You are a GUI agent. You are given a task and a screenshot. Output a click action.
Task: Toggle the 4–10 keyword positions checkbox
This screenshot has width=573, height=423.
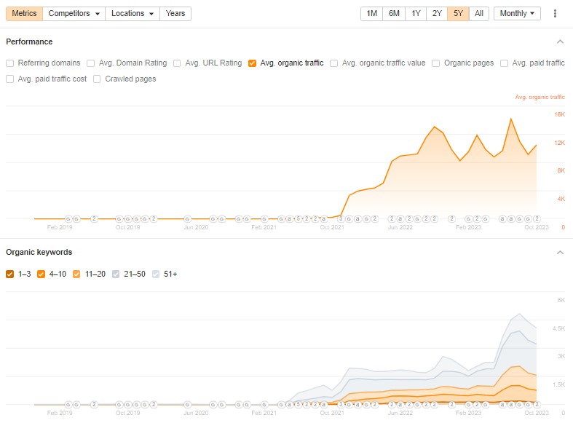(41, 274)
